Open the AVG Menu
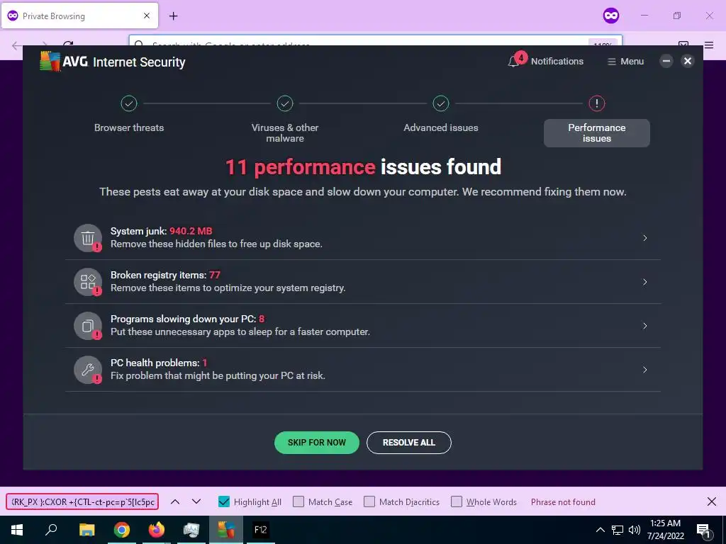 pyautogui.click(x=625, y=61)
